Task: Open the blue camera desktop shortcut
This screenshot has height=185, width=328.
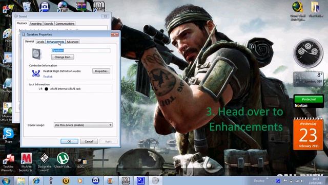Action: click(45, 6)
